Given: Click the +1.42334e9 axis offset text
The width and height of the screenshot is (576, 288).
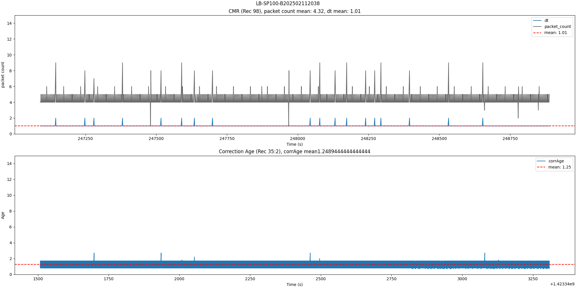Looking at the screenshot, I should 562,284.
